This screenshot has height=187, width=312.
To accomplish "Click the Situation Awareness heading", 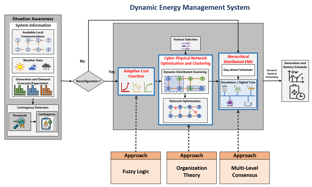I will [x=33, y=19].
